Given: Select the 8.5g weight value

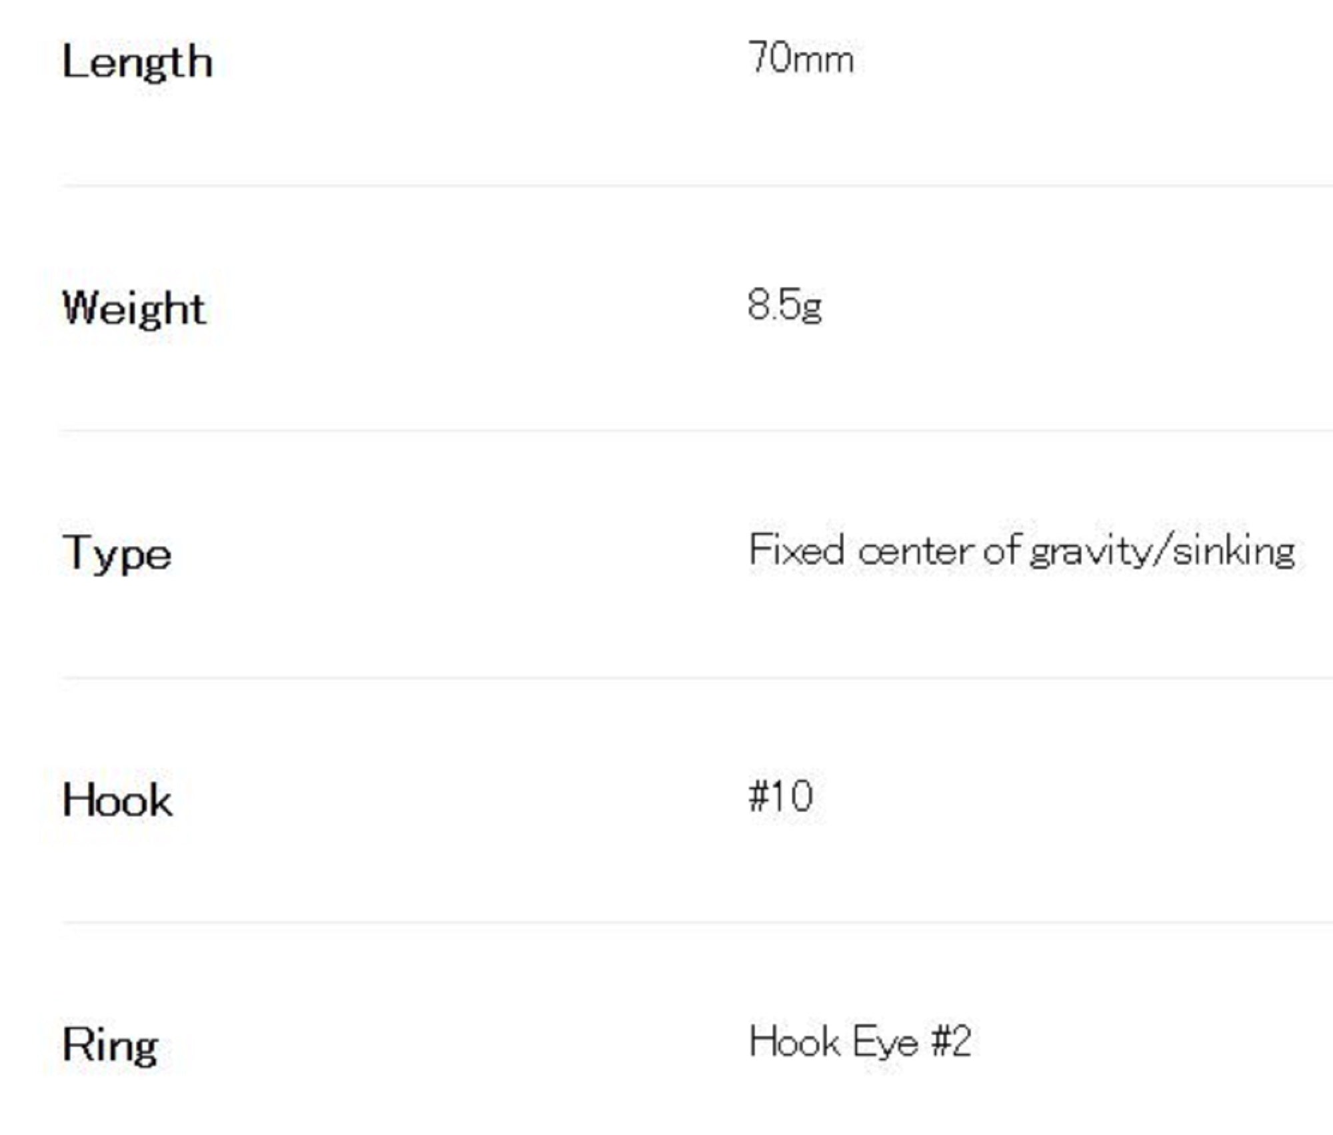Looking at the screenshot, I should coord(784,306).
